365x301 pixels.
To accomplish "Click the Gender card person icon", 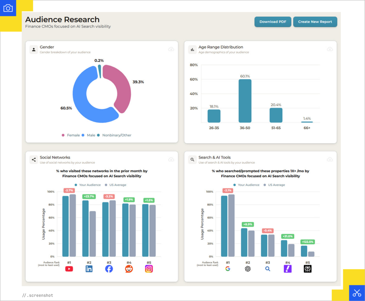I will tap(34, 50).
